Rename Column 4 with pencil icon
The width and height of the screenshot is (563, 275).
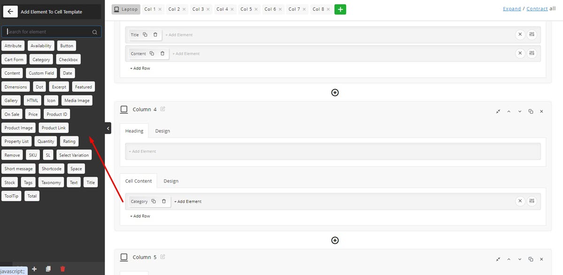162,109
